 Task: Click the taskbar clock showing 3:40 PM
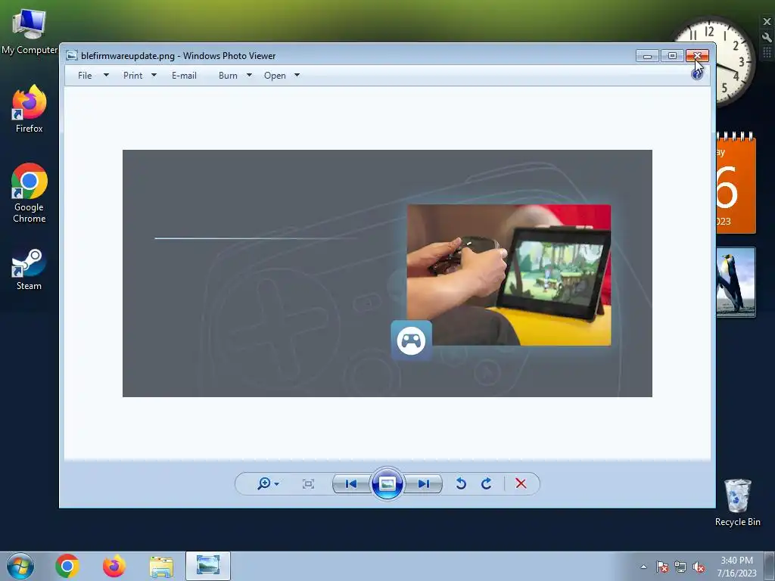pos(736,567)
